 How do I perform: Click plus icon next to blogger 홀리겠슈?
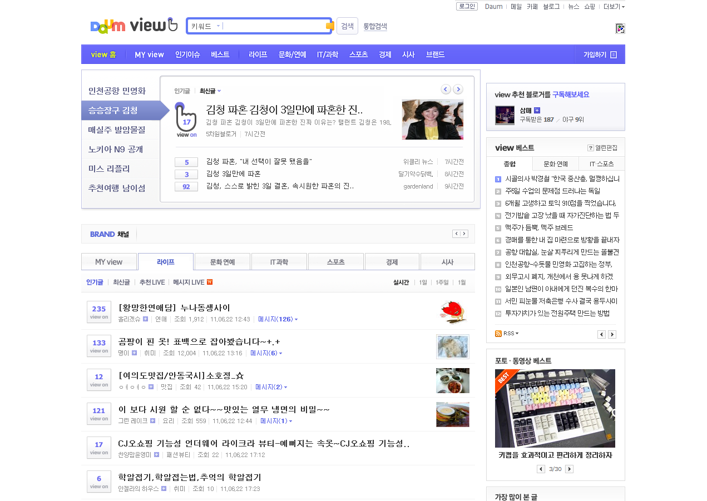click(145, 319)
